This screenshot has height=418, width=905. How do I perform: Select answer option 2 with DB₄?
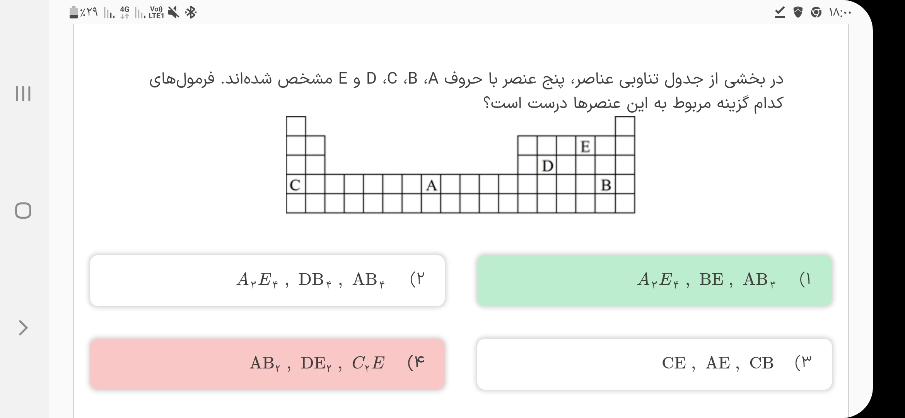point(267,281)
